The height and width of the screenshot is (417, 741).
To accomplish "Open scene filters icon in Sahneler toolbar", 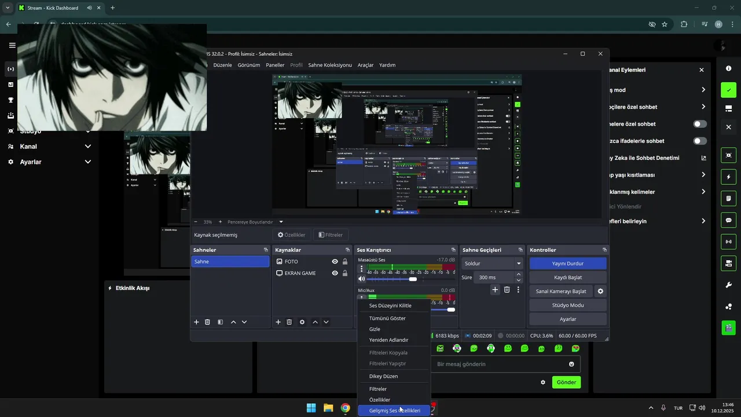I will tap(220, 322).
